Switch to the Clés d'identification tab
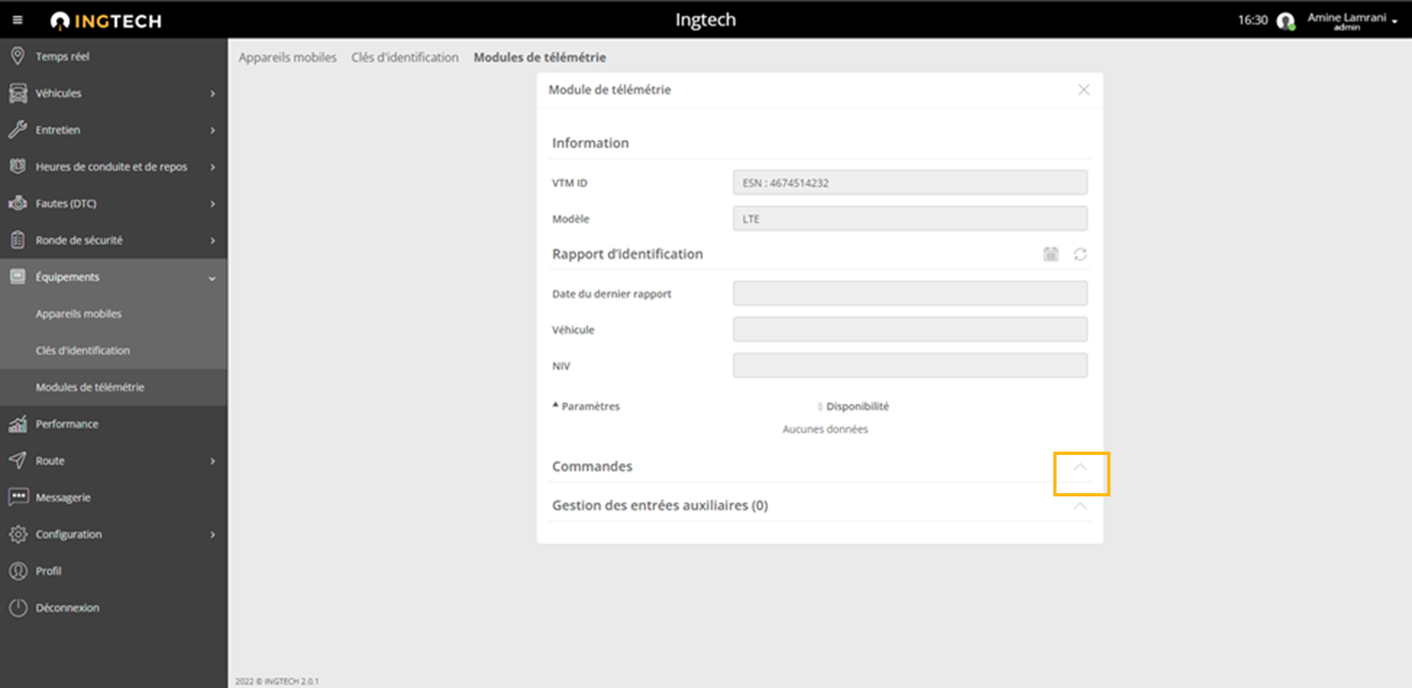The height and width of the screenshot is (688, 1412). pyautogui.click(x=404, y=57)
